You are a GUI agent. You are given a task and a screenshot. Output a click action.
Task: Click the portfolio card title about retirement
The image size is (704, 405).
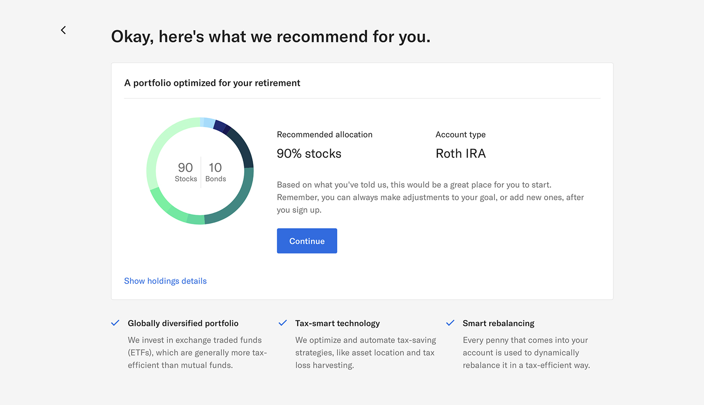[x=212, y=83]
